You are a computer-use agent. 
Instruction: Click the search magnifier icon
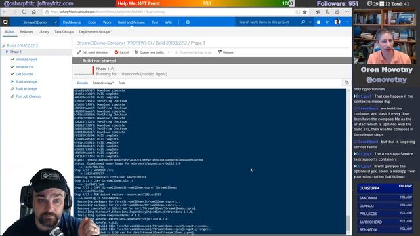pyautogui.click(x=303, y=22)
